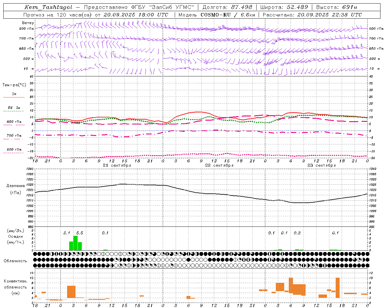
Task: Click the Давление panel label
Action: (x=16, y=186)
